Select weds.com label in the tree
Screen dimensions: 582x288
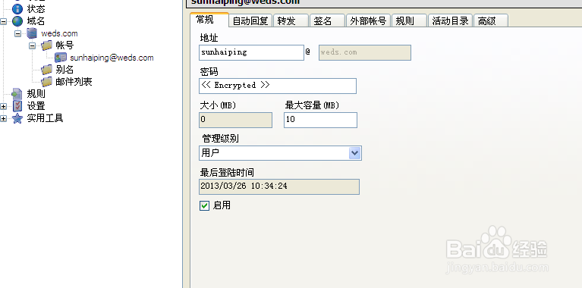click(x=59, y=33)
